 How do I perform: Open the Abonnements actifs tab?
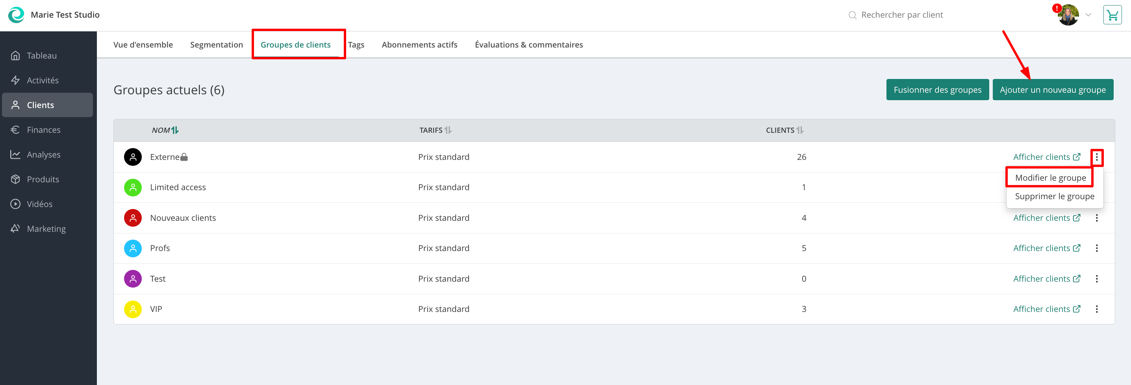[x=419, y=45]
